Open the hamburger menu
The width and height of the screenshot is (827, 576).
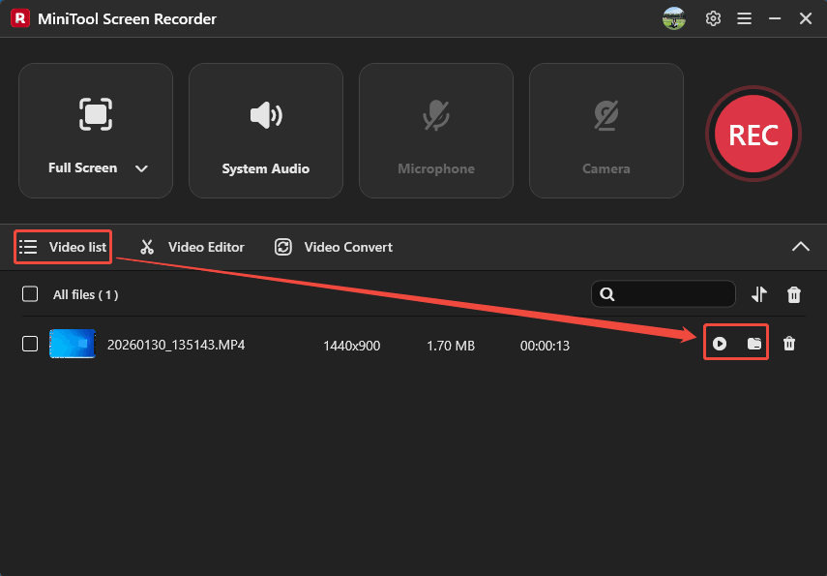click(x=744, y=18)
